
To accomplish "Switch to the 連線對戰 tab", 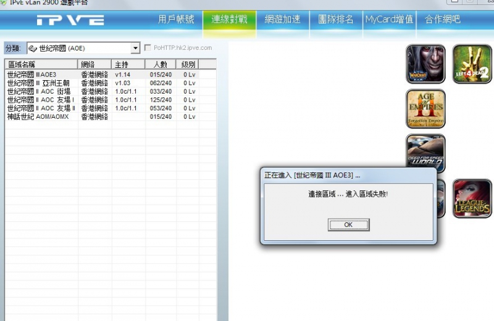I will [x=229, y=20].
